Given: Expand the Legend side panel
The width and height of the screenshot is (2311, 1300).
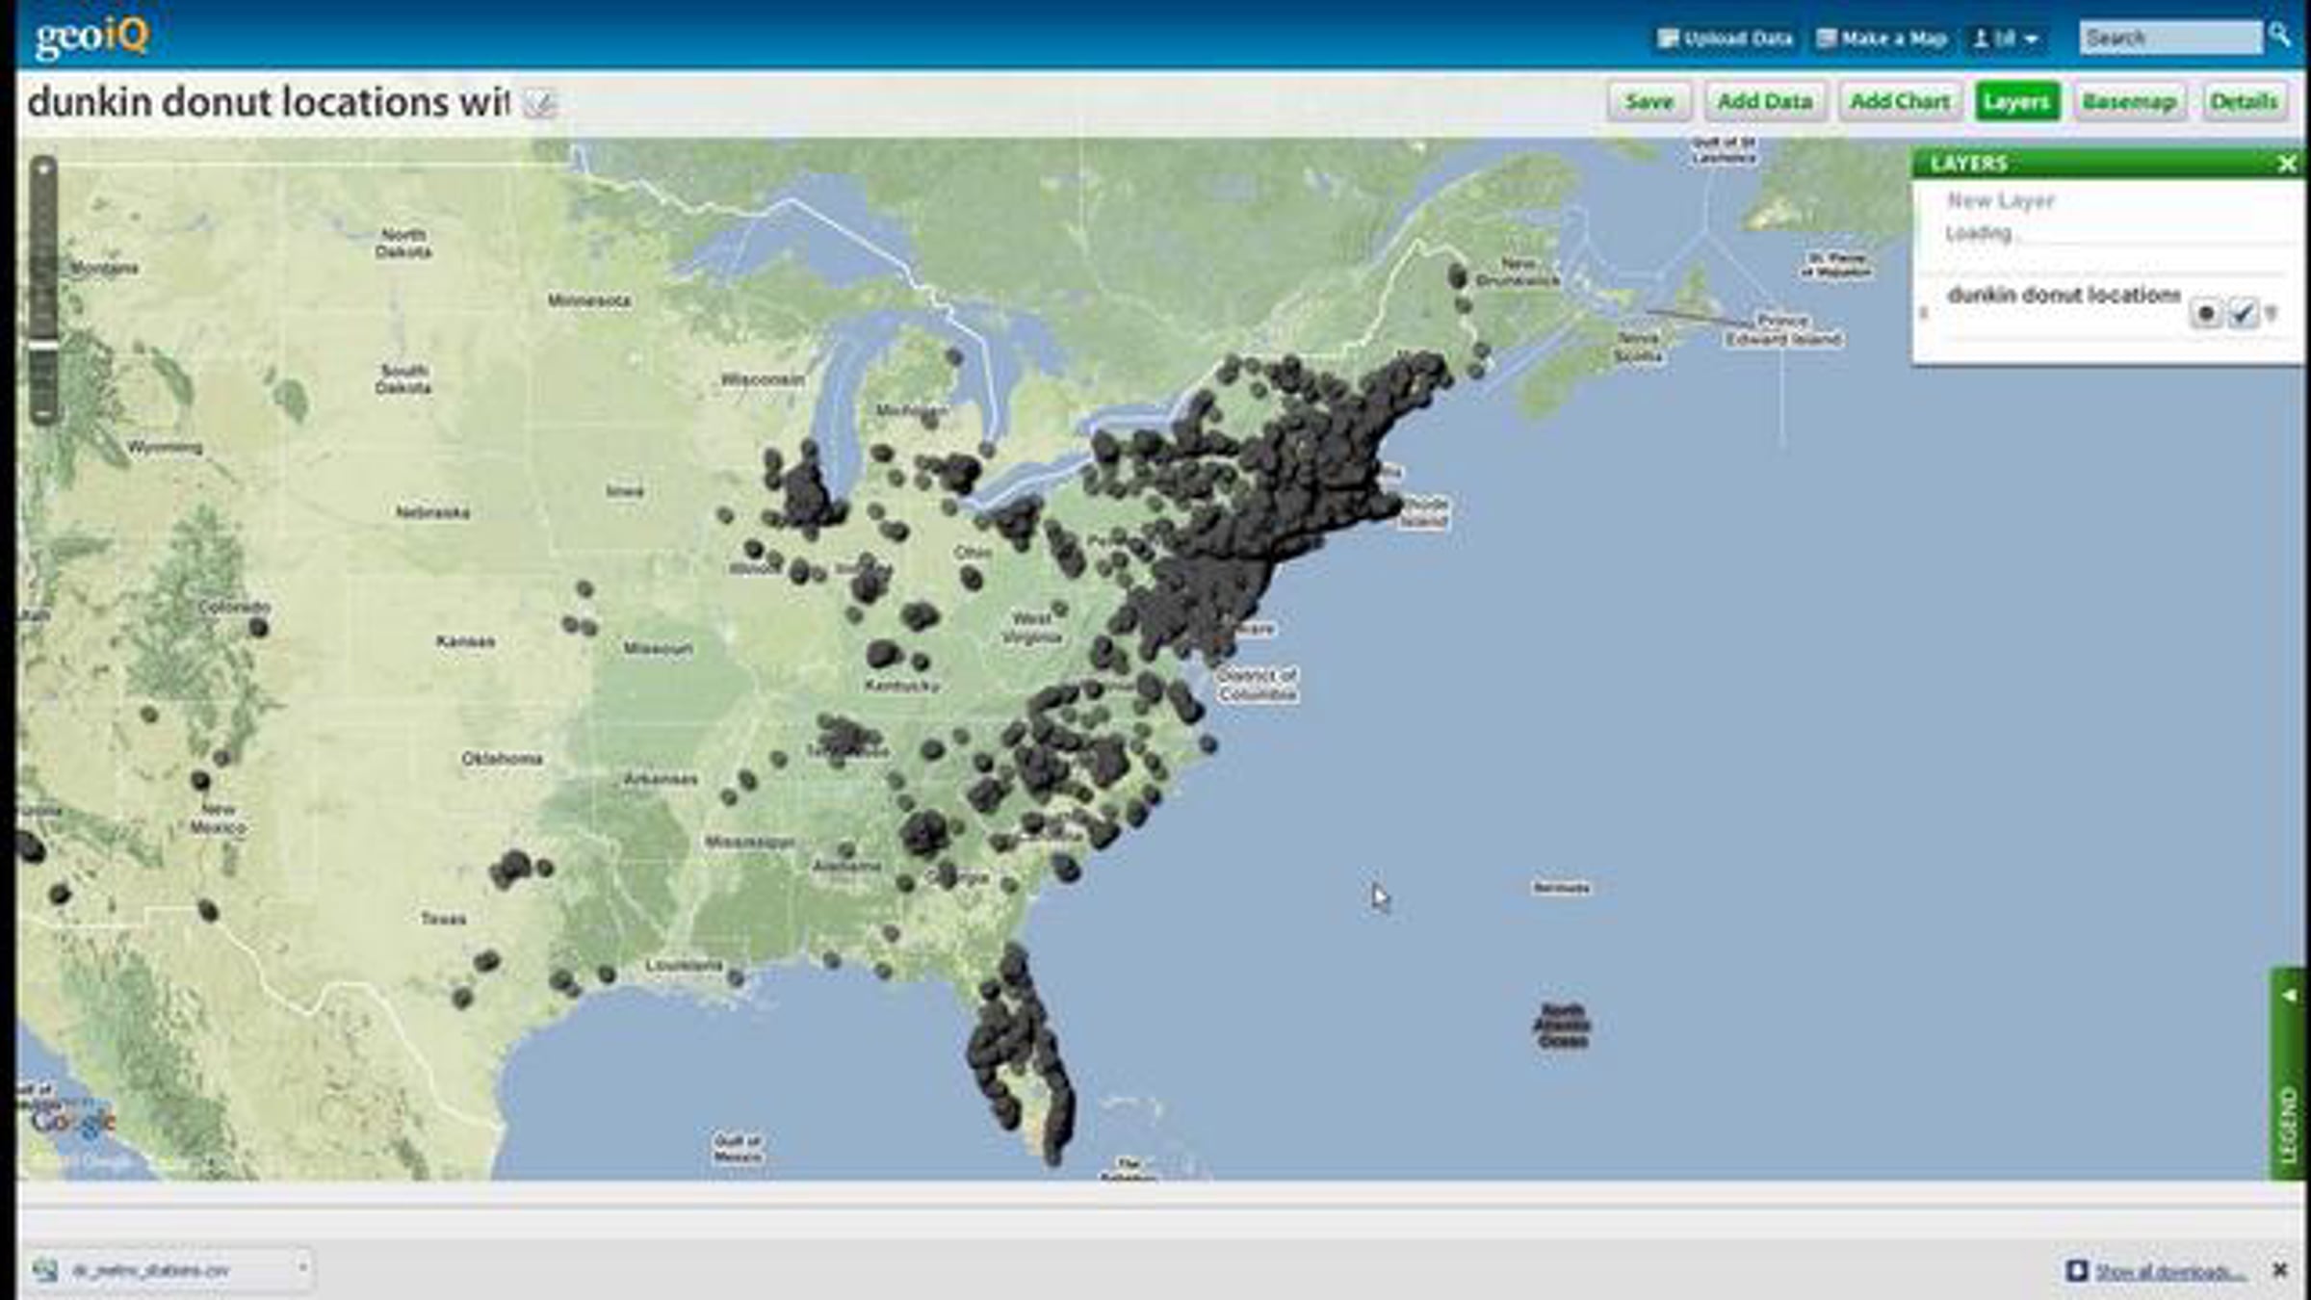Looking at the screenshot, I should [x=2290, y=996].
